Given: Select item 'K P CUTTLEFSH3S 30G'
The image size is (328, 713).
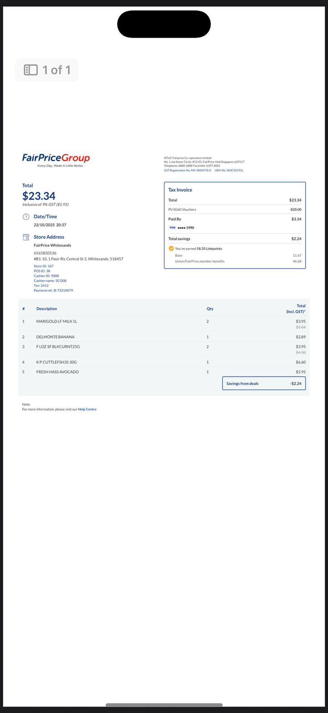Looking at the screenshot, I should (x=57, y=362).
